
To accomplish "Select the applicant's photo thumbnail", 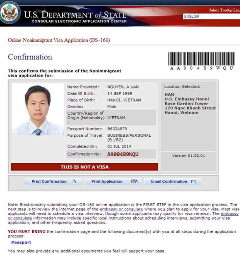I will (37, 110).
